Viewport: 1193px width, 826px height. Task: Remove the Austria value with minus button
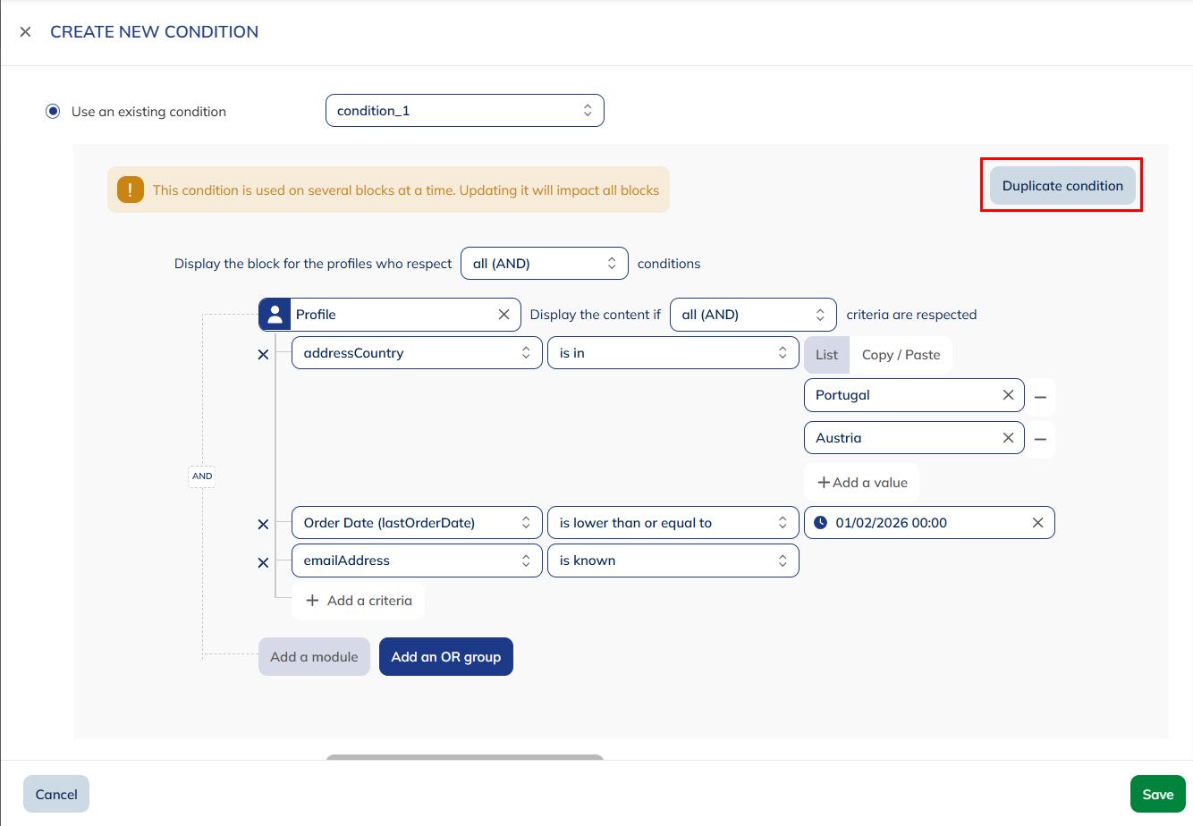[x=1040, y=440]
